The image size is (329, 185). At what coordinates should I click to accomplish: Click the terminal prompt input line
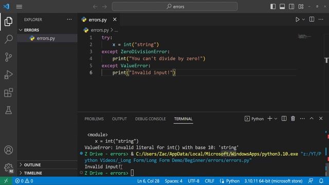coord(132,173)
